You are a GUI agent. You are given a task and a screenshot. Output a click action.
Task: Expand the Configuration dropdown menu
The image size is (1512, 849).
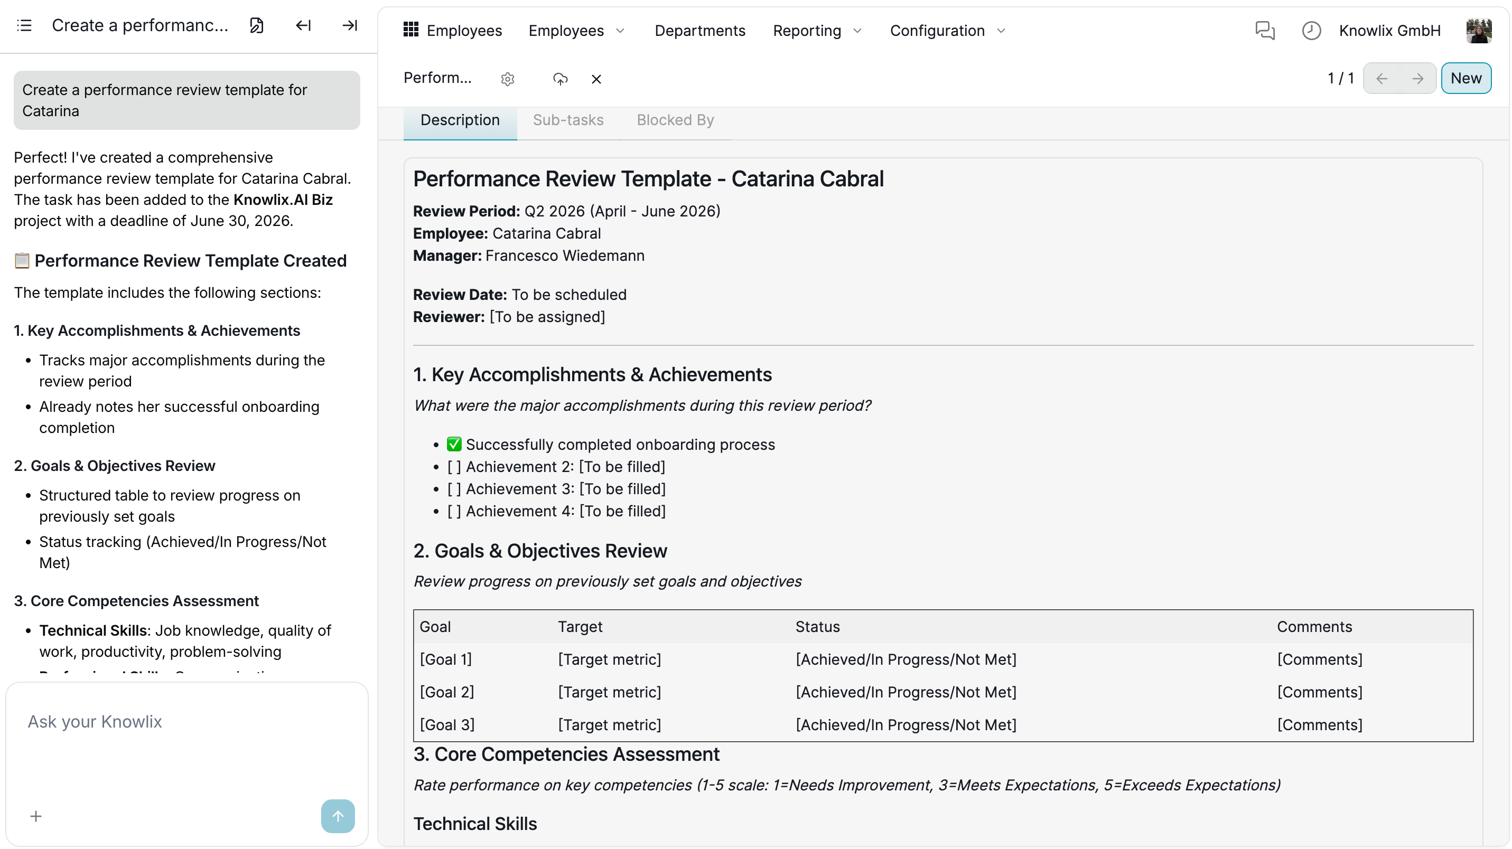click(947, 31)
